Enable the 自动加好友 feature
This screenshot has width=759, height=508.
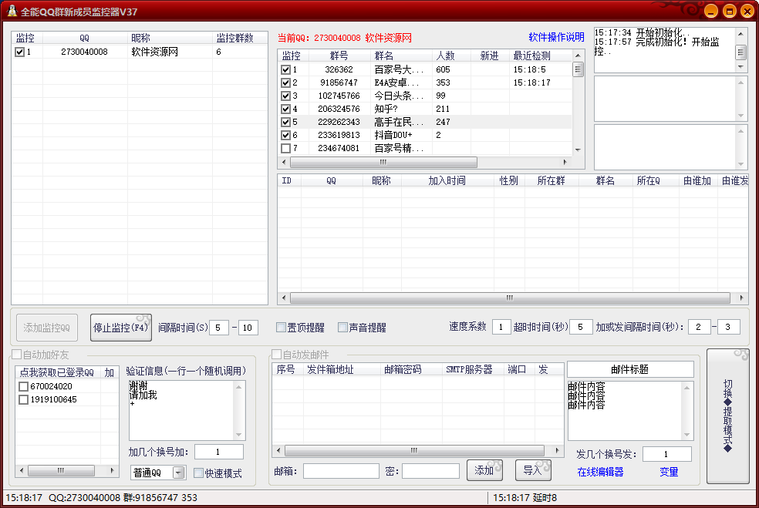pyautogui.click(x=15, y=354)
